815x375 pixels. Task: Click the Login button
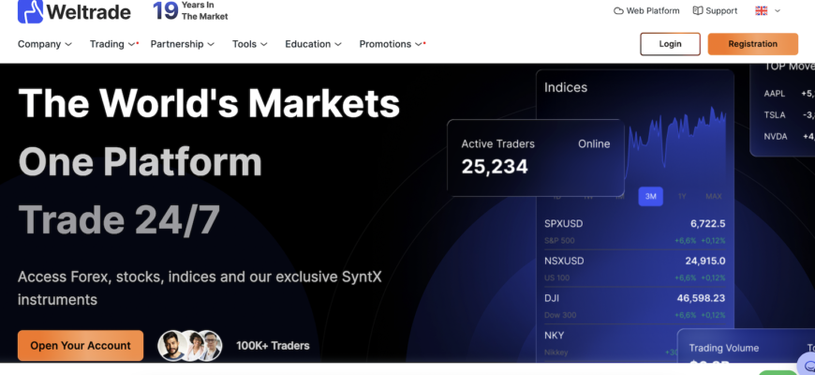pyautogui.click(x=670, y=44)
